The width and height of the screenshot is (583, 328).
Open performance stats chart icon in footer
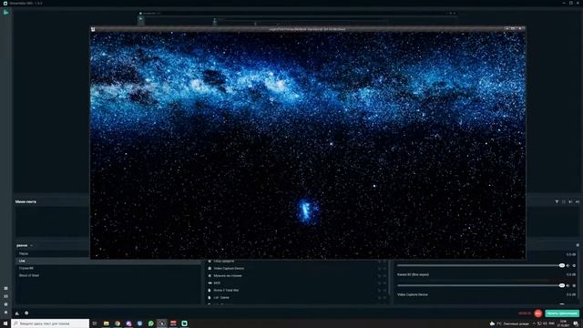(x=17, y=313)
